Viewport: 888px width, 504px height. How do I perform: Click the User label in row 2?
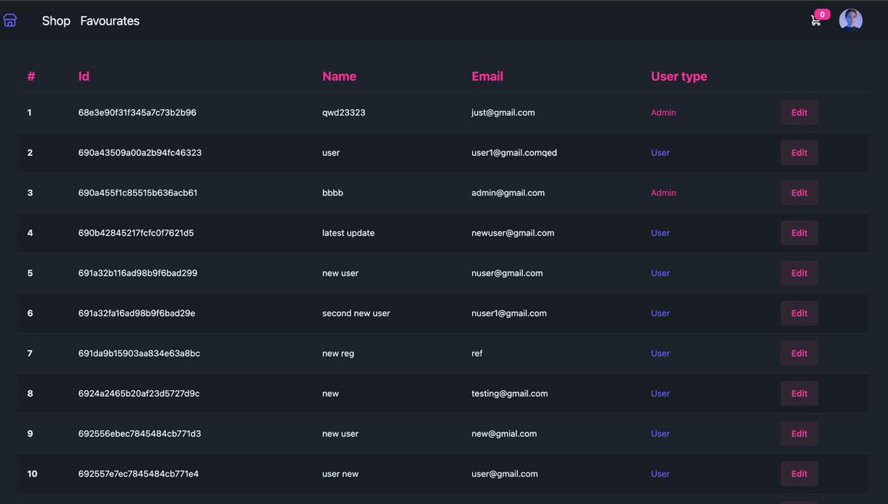[x=659, y=152]
